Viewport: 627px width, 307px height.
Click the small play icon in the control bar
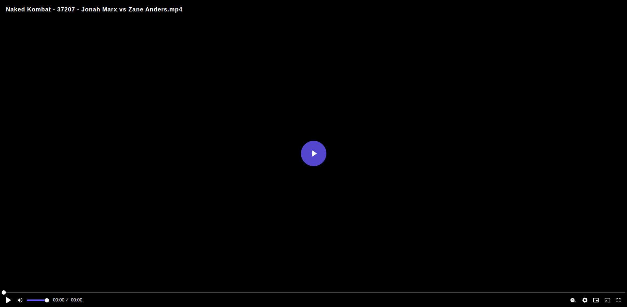tap(8, 300)
